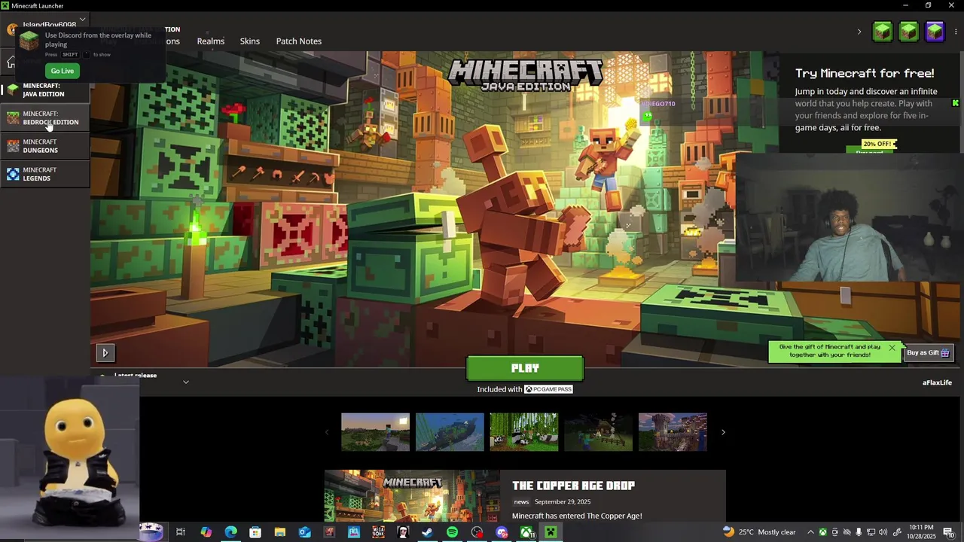
Task: Open the underwater screenshot thumbnail
Action: [x=450, y=432]
